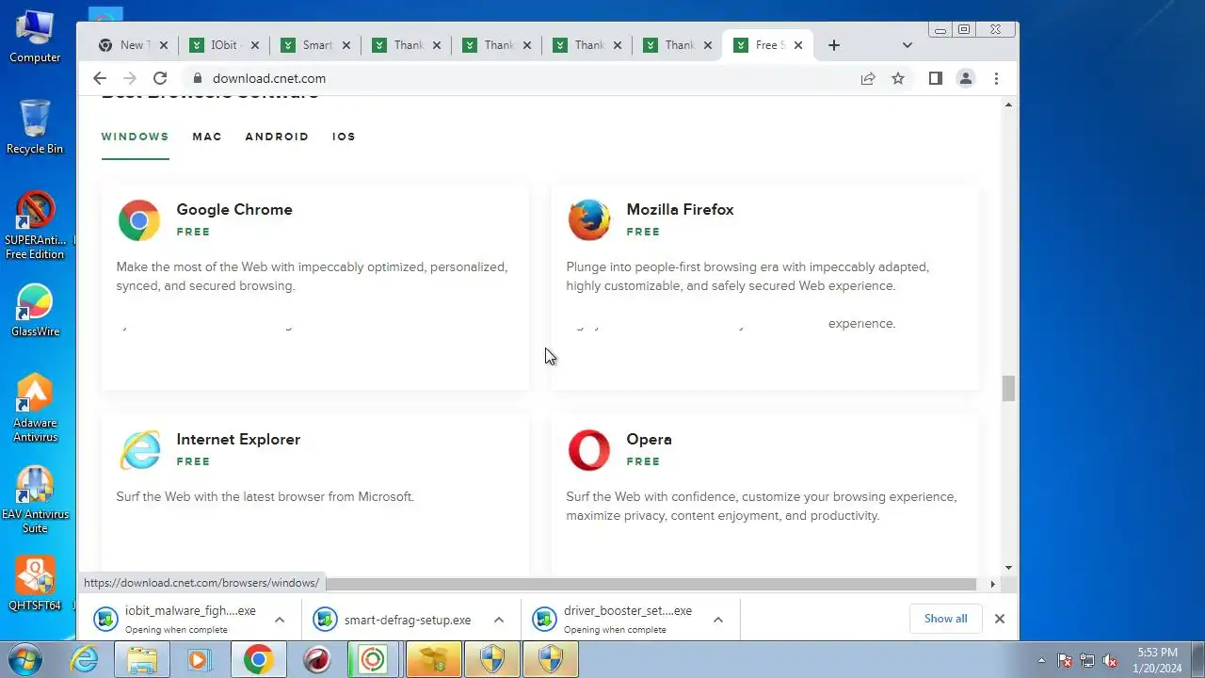Click the Google Chrome logo icon
The height and width of the screenshot is (678, 1205).
pos(139,220)
